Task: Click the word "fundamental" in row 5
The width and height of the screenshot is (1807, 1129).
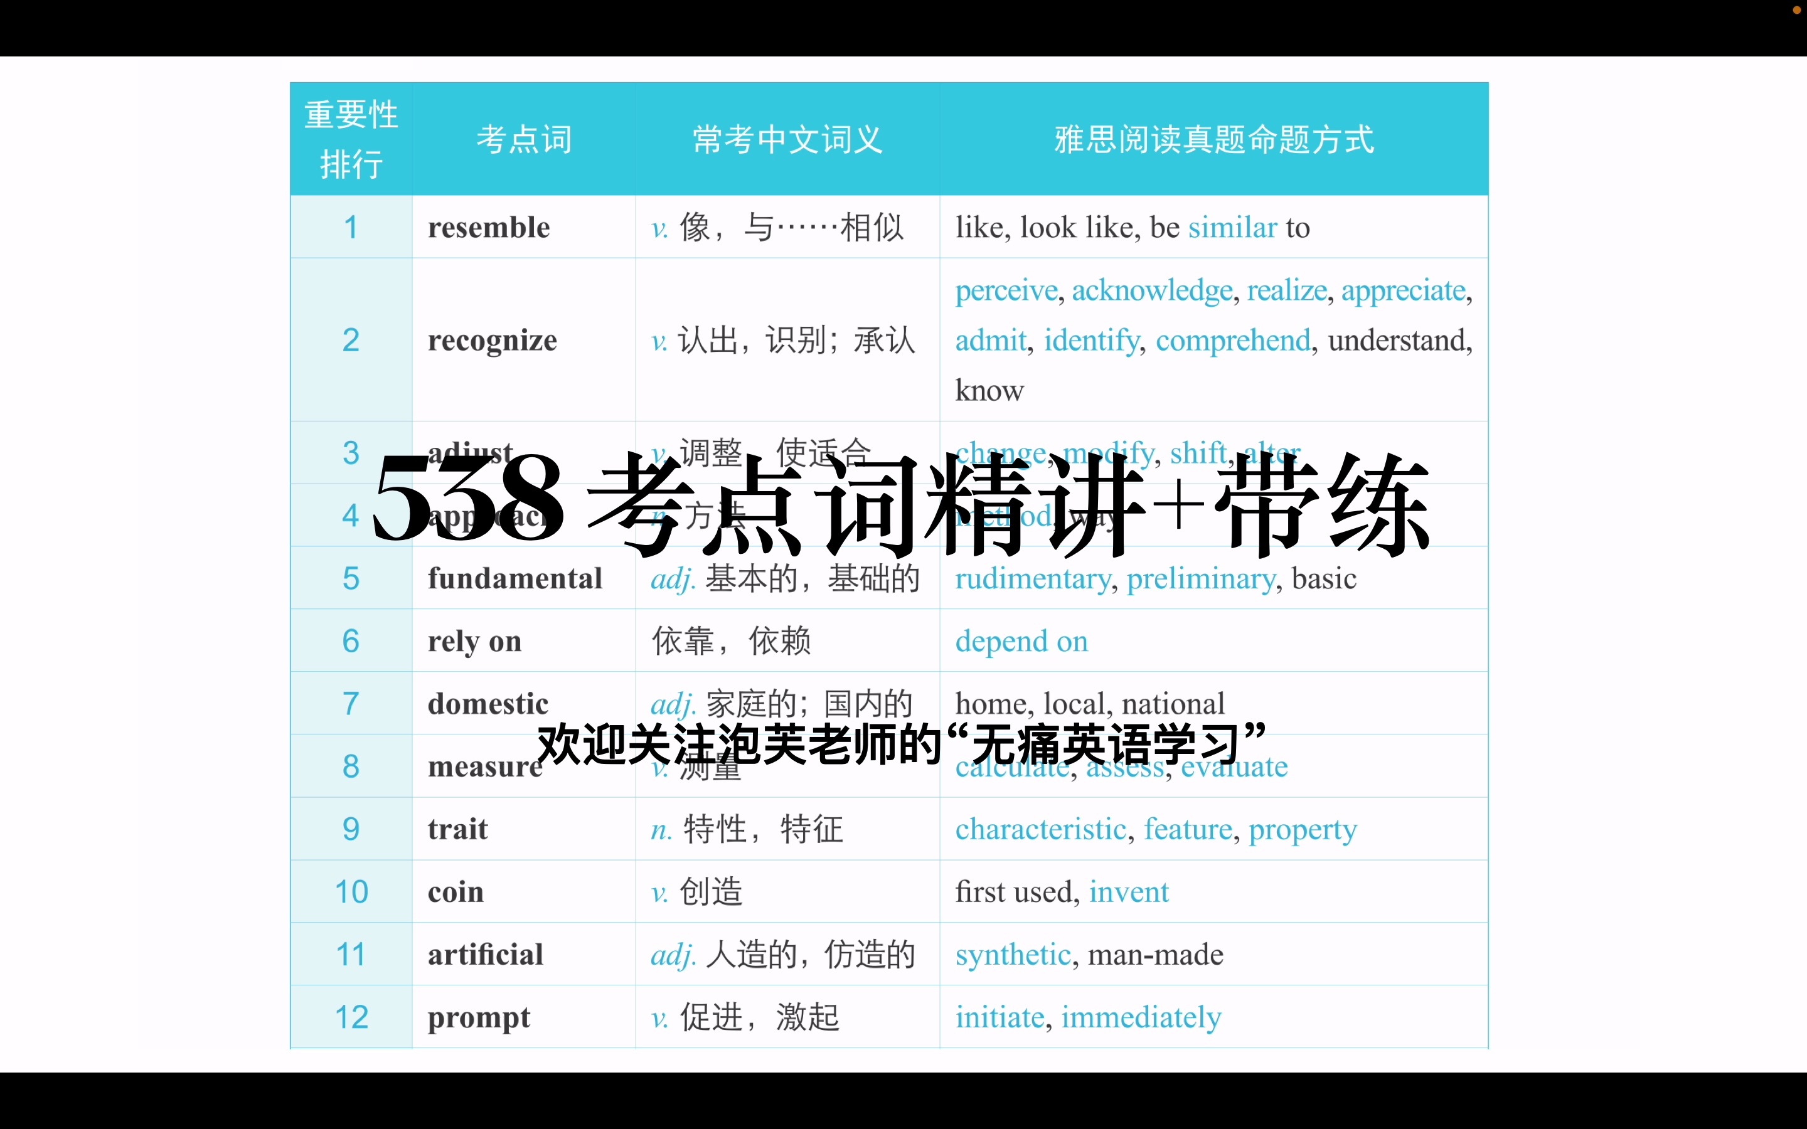Action: click(x=514, y=579)
